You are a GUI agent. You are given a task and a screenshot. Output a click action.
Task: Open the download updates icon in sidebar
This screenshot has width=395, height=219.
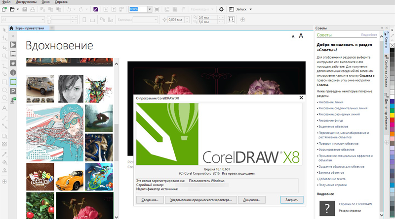13,100
